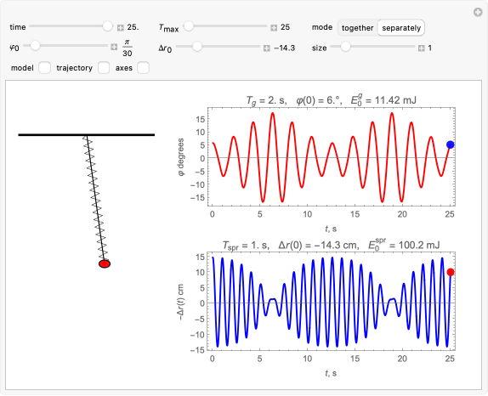The image size is (488, 396).
Task: Expand the Δr0 slider controls
Action: tap(267, 48)
